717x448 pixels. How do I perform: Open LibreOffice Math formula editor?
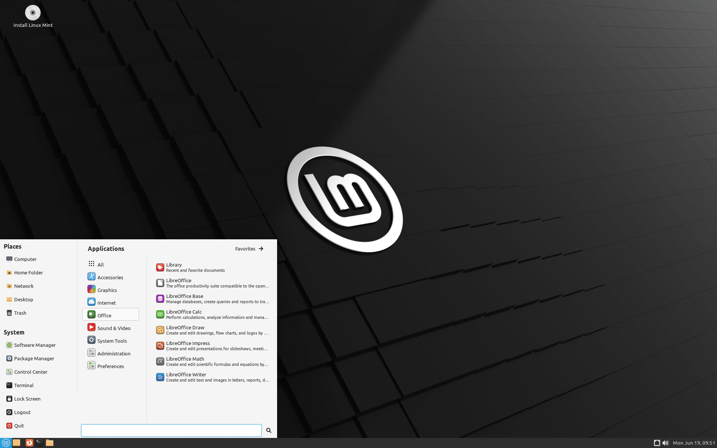click(x=185, y=361)
